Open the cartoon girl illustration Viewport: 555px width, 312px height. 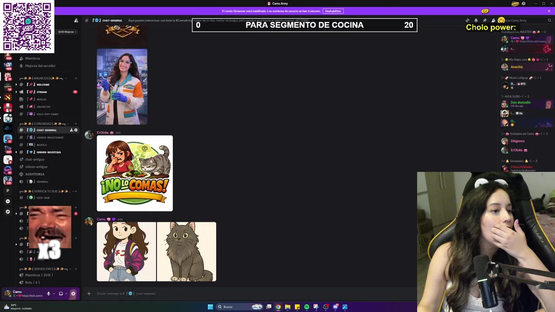(x=126, y=252)
